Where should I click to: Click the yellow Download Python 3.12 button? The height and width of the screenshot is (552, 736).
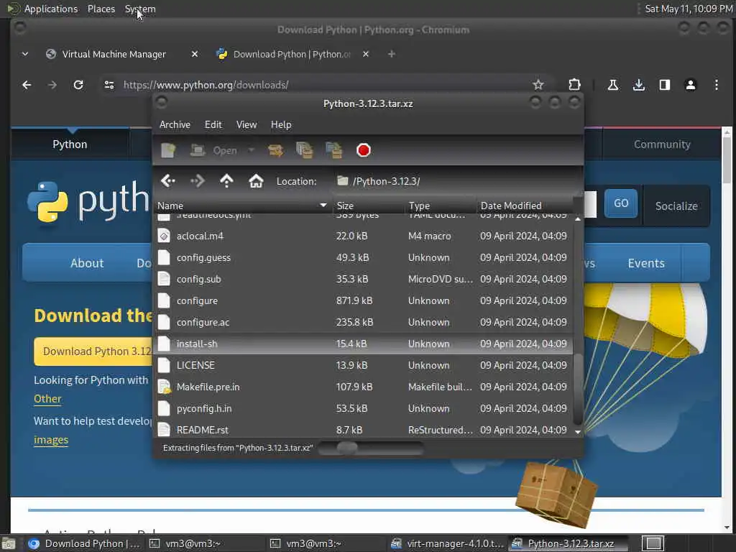click(x=93, y=351)
